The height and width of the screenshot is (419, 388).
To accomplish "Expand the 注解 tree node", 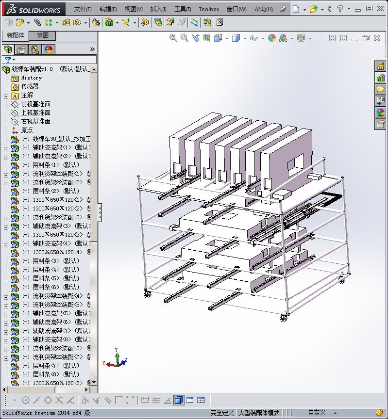I will [6, 97].
